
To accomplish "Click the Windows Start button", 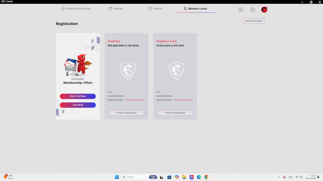I will (117, 177).
